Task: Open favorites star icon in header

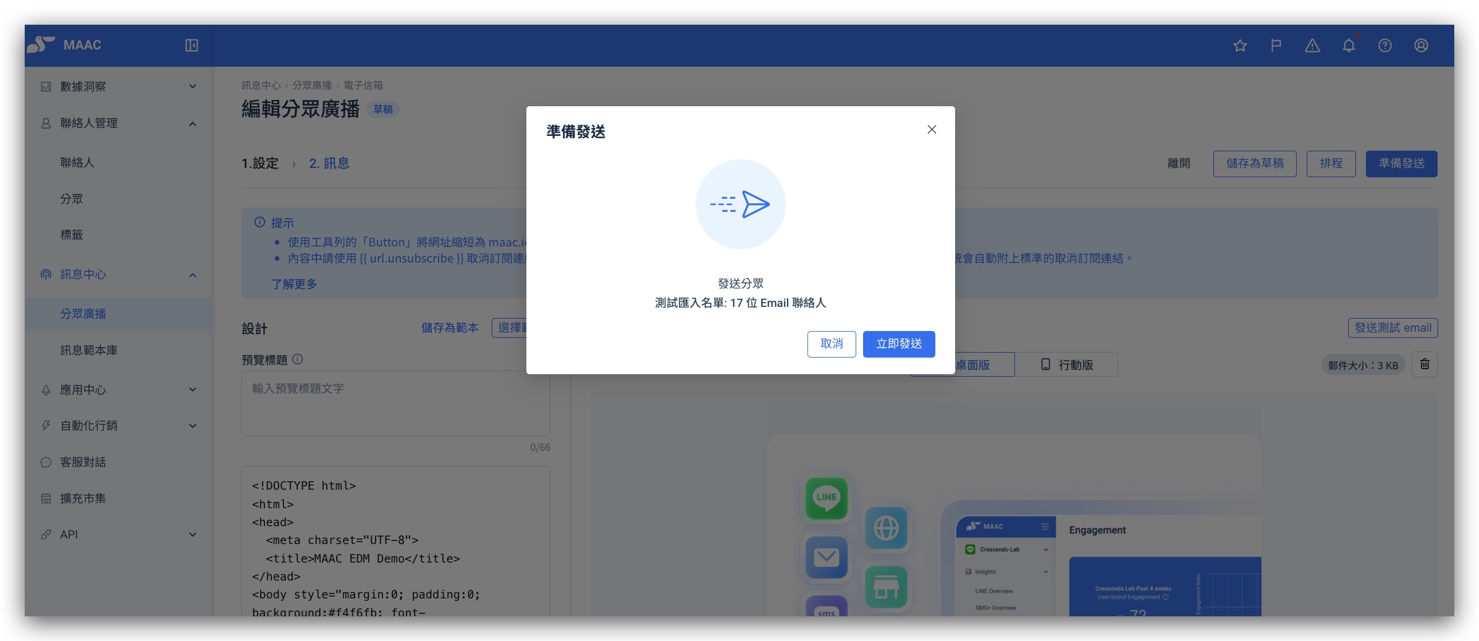Action: [x=1240, y=45]
